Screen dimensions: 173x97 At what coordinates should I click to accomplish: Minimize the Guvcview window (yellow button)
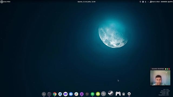[165, 69]
